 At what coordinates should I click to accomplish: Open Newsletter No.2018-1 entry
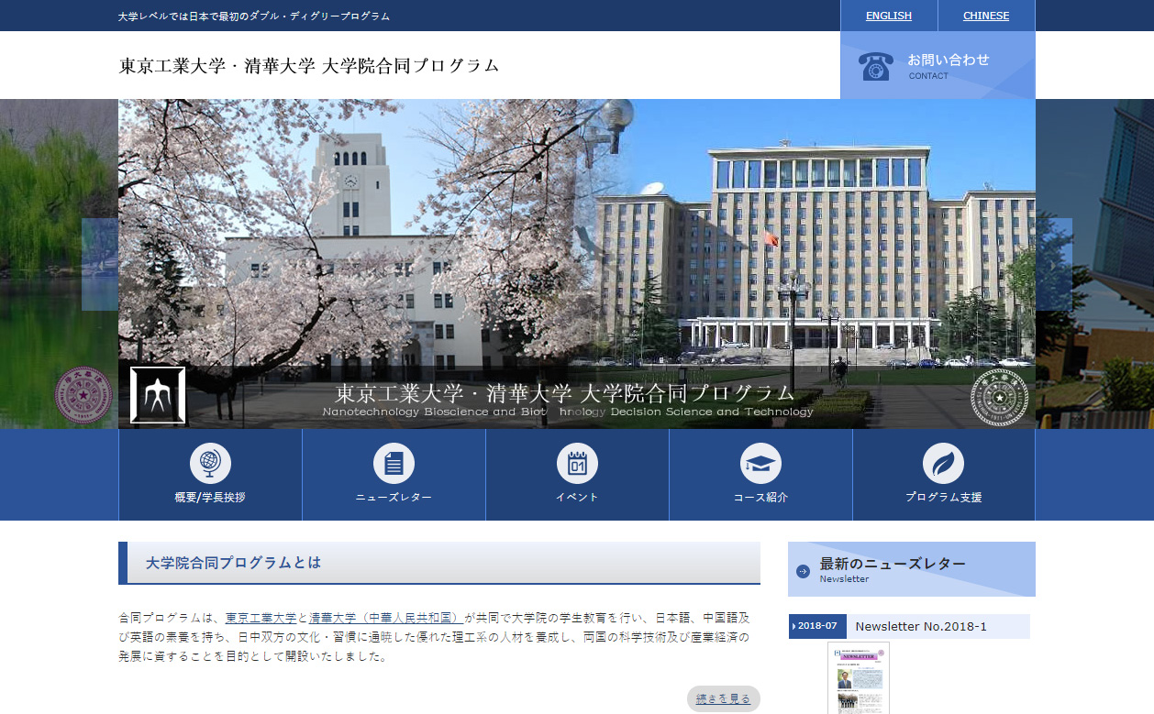click(x=921, y=626)
